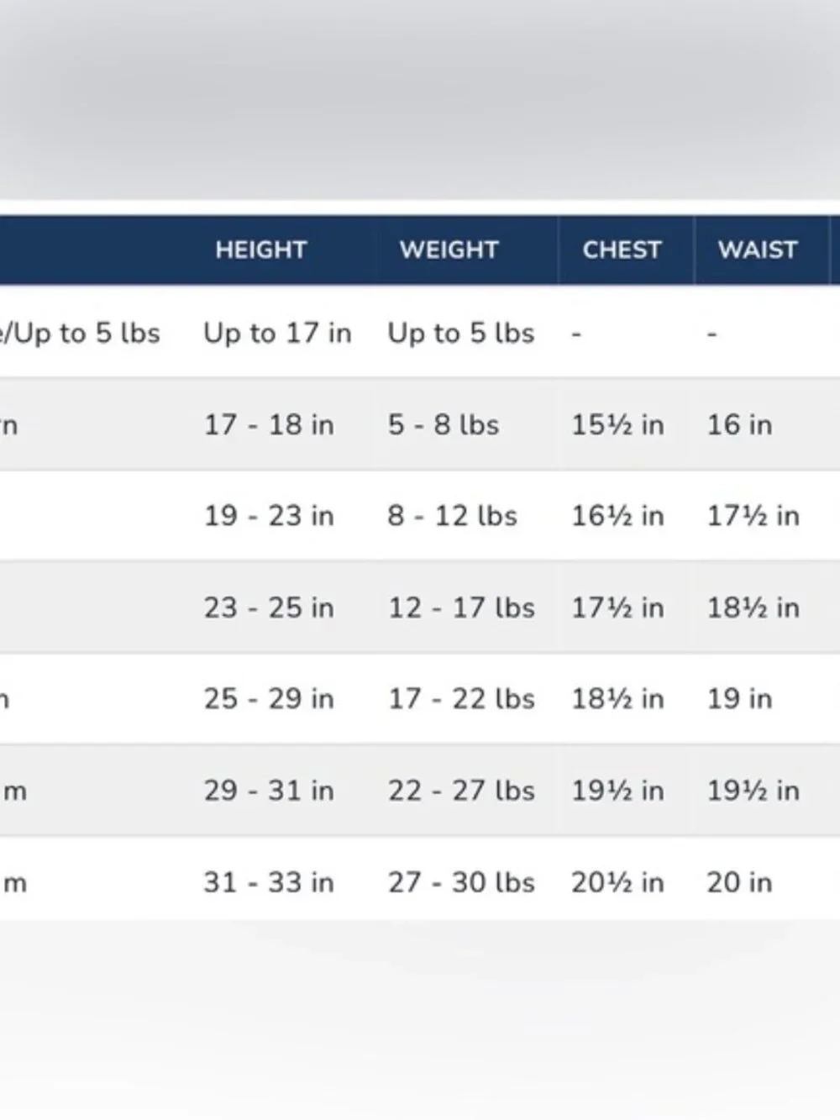This screenshot has width=840, height=1120.
Task: Click the '23 - 25 in' height cell
Action: (x=269, y=607)
